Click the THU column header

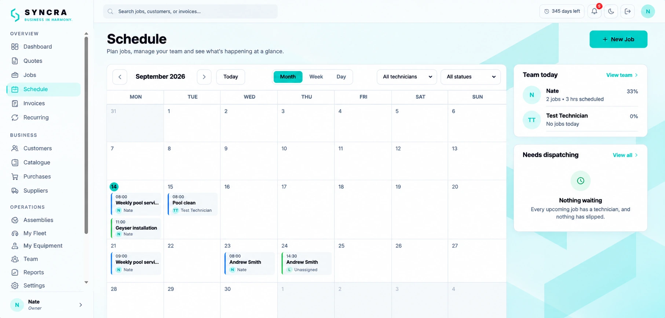(307, 97)
